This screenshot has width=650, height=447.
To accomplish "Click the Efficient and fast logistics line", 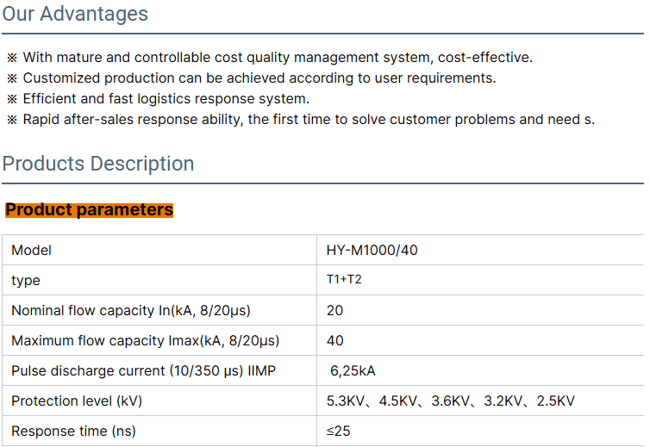I will 166,99.
